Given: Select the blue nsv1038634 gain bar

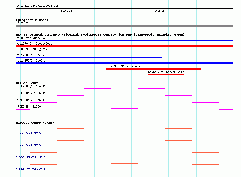Looking at the screenshot, I should (89, 58).
